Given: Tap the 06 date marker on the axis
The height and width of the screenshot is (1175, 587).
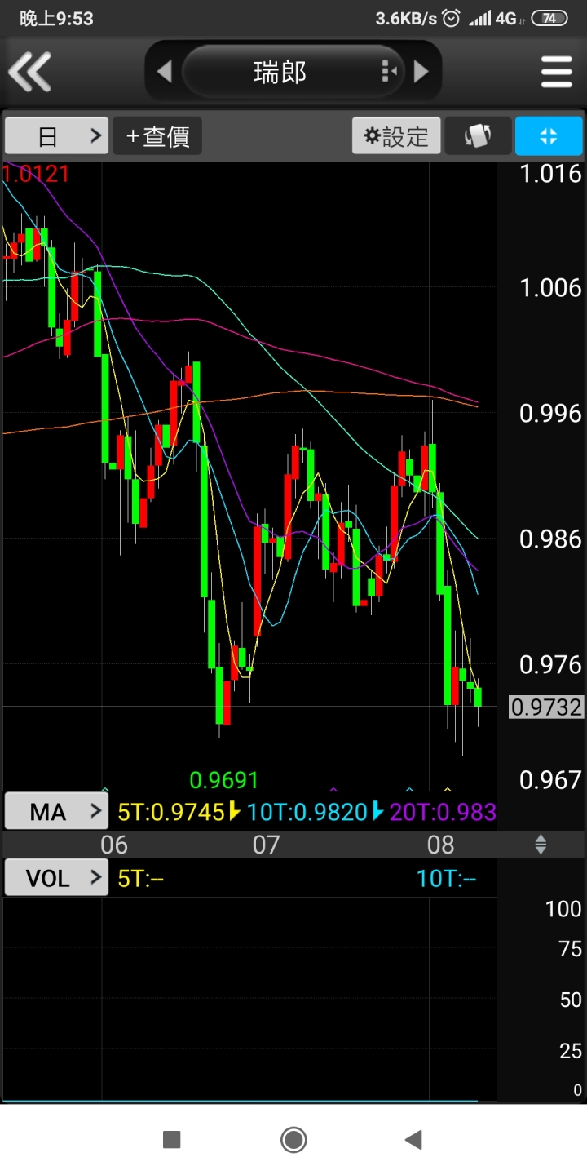Looking at the screenshot, I should 114,845.
